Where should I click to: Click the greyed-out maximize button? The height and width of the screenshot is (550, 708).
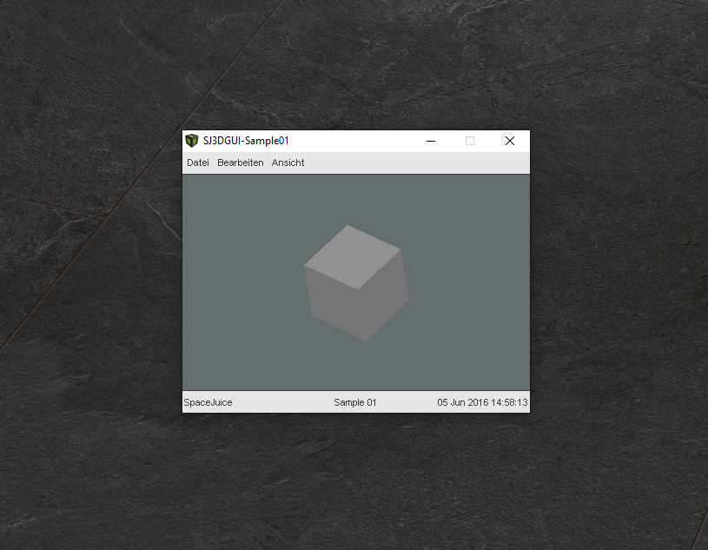(470, 141)
